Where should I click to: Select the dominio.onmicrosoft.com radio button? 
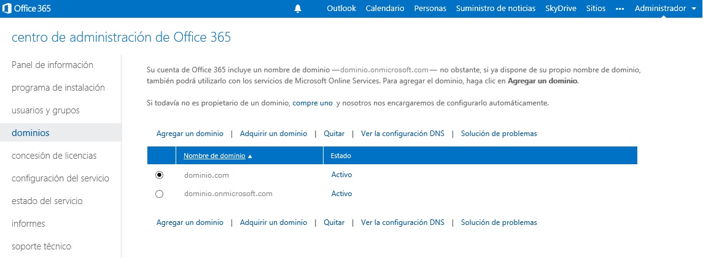tap(160, 194)
